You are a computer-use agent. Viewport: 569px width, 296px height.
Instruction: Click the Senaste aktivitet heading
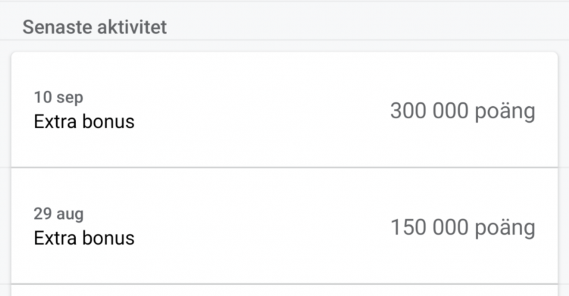[x=95, y=28]
